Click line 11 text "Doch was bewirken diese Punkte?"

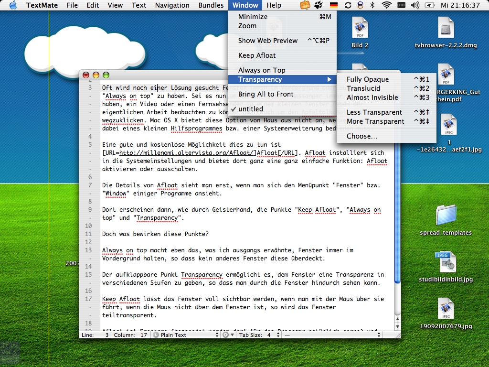click(x=155, y=234)
